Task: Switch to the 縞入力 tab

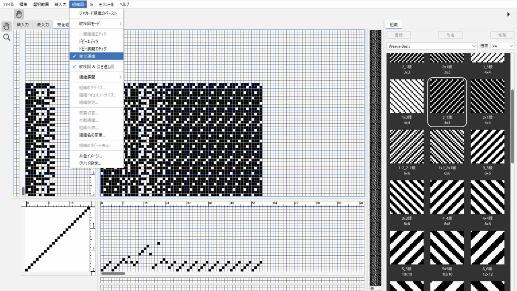Action: pyautogui.click(x=23, y=25)
